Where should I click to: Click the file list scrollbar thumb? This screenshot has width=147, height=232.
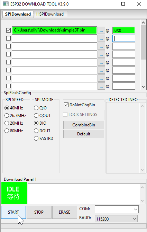coord(143,42)
